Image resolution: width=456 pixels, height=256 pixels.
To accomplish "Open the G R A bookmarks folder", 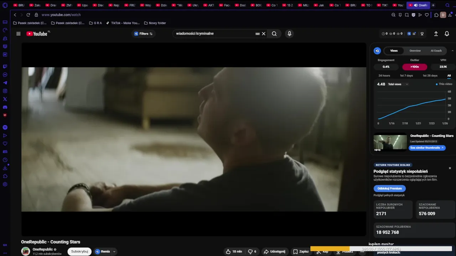I will (x=95, y=23).
